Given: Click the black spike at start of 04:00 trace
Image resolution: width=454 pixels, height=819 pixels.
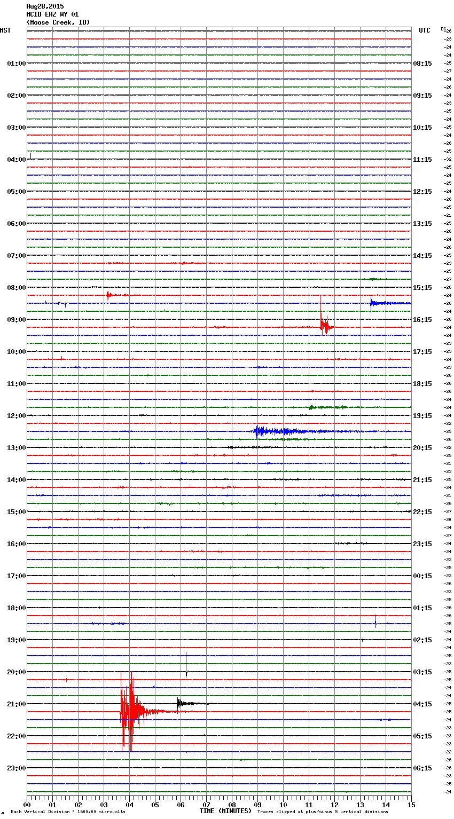Looking at the screenshot, I should coord(31,156).
